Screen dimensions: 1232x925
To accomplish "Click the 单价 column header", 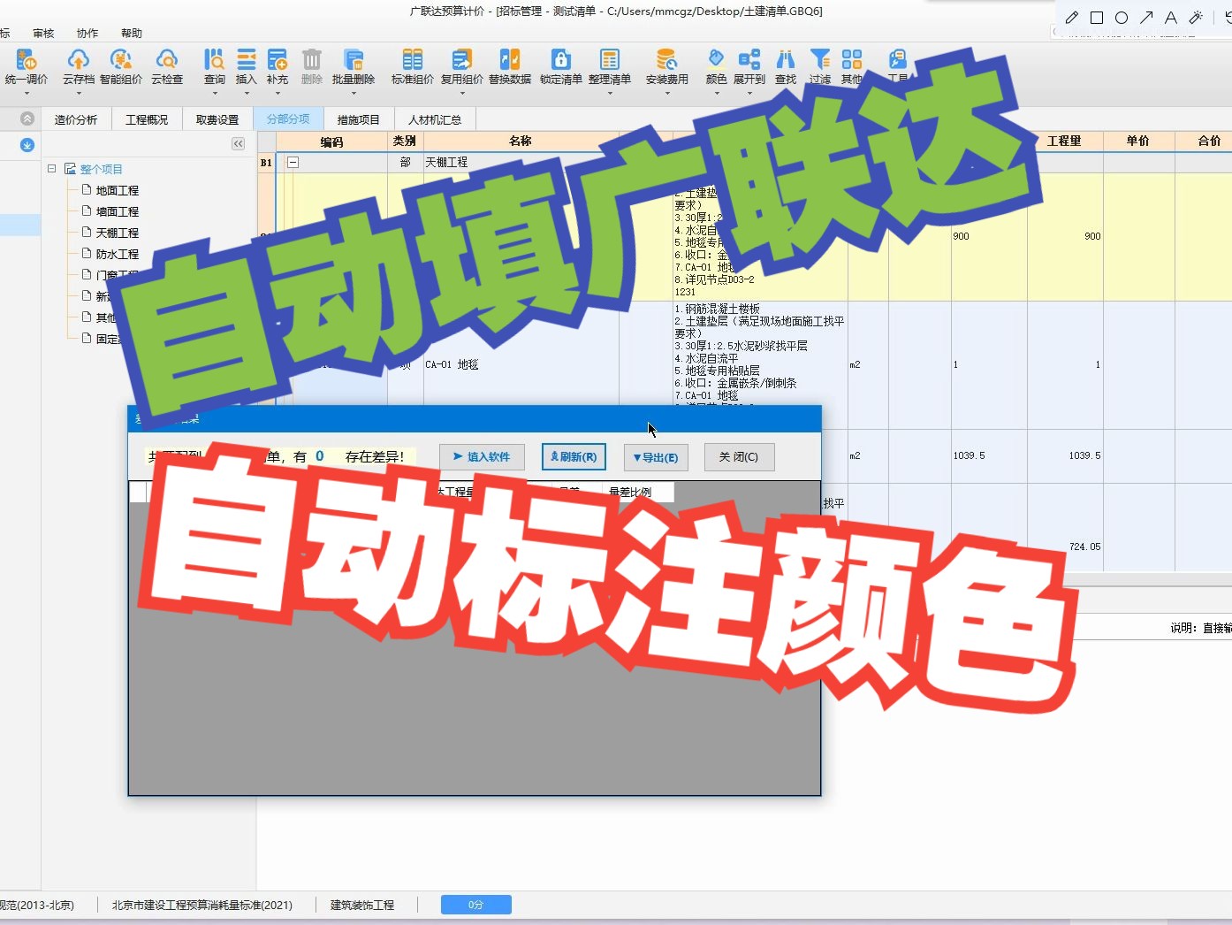I will point(1138,141).
